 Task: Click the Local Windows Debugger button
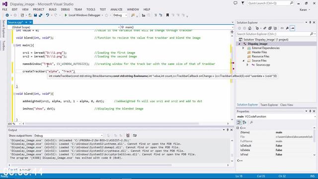(82, 15)
